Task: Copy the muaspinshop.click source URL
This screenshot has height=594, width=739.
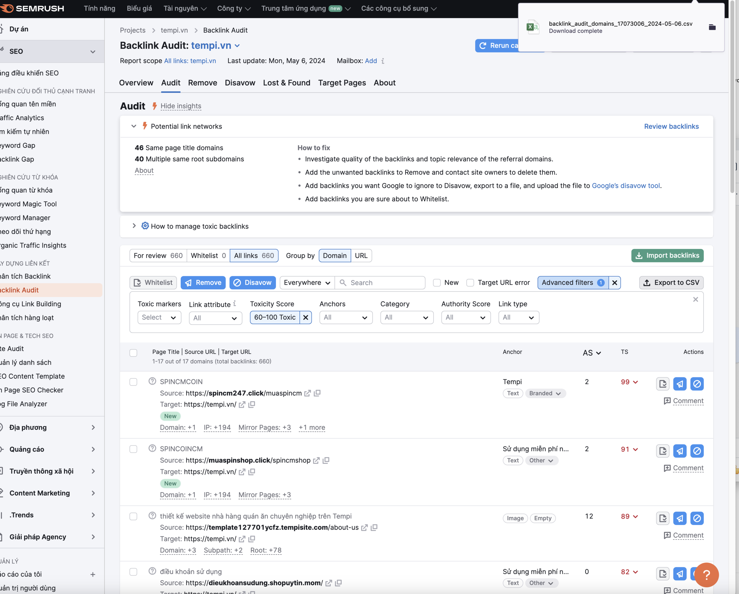Action: click(326, 460)
